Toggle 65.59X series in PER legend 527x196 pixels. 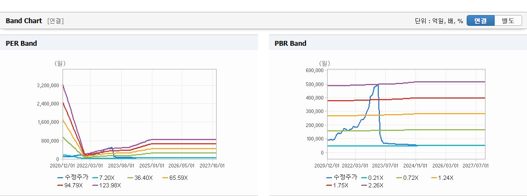click(x=175, y=178)
